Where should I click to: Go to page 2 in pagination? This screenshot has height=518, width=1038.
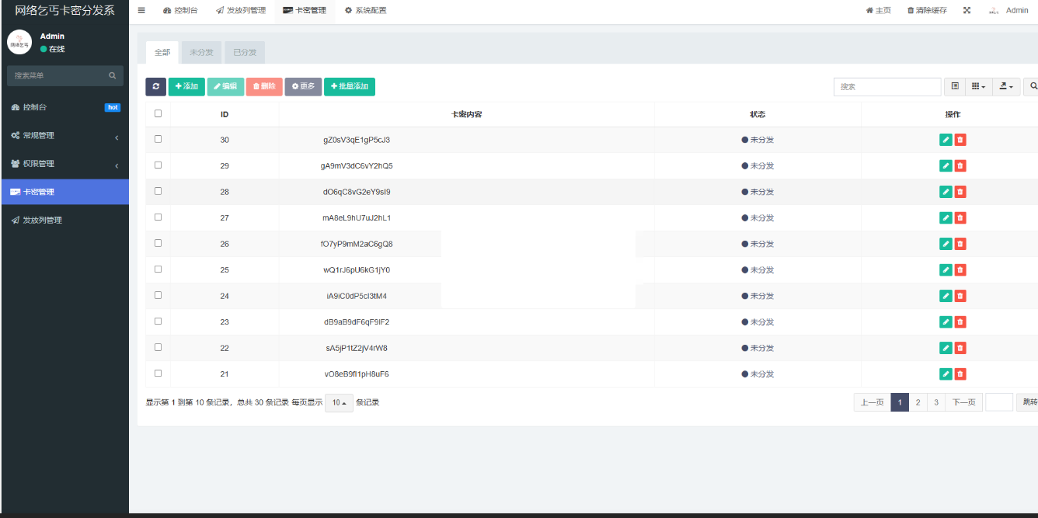(918, 402)
